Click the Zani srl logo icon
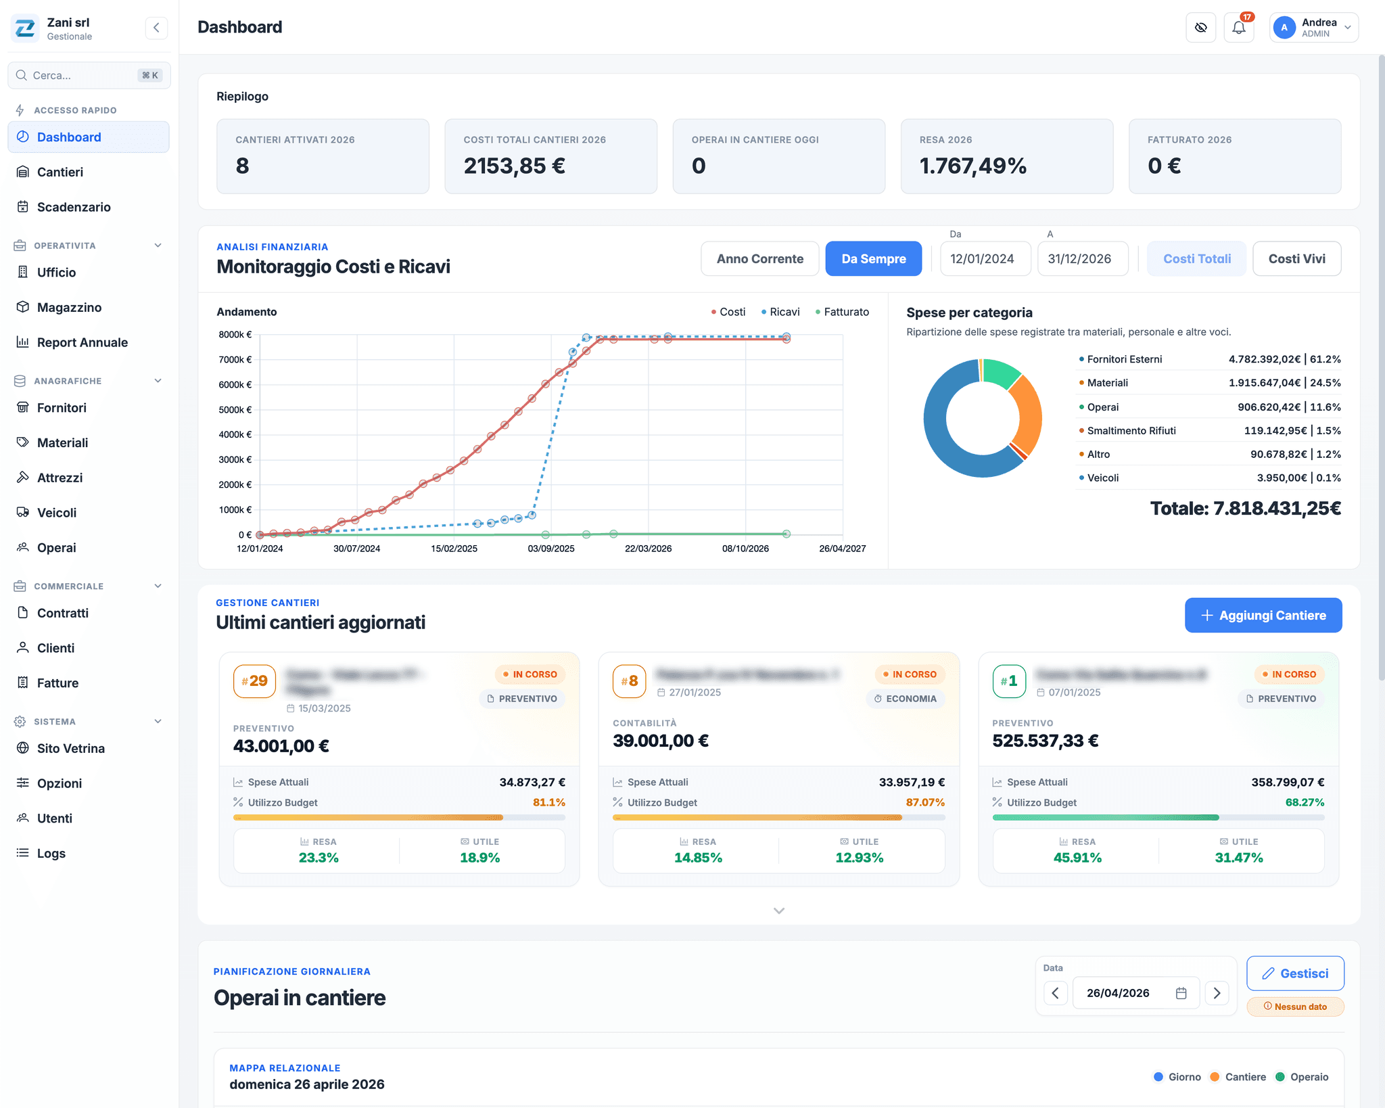Viewport: 1385px width, 1108px height. [25, 28]
